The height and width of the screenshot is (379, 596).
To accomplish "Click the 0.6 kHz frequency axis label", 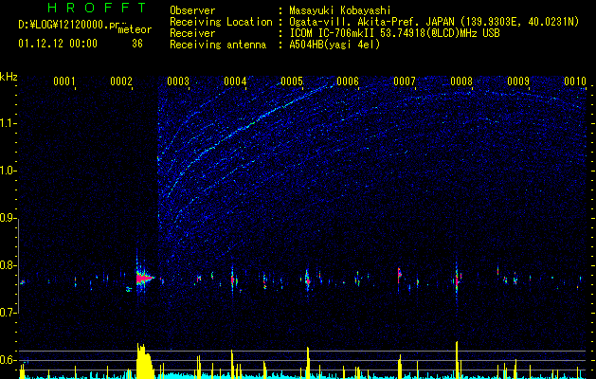I will pyautogui.click(x=8, y=360).
